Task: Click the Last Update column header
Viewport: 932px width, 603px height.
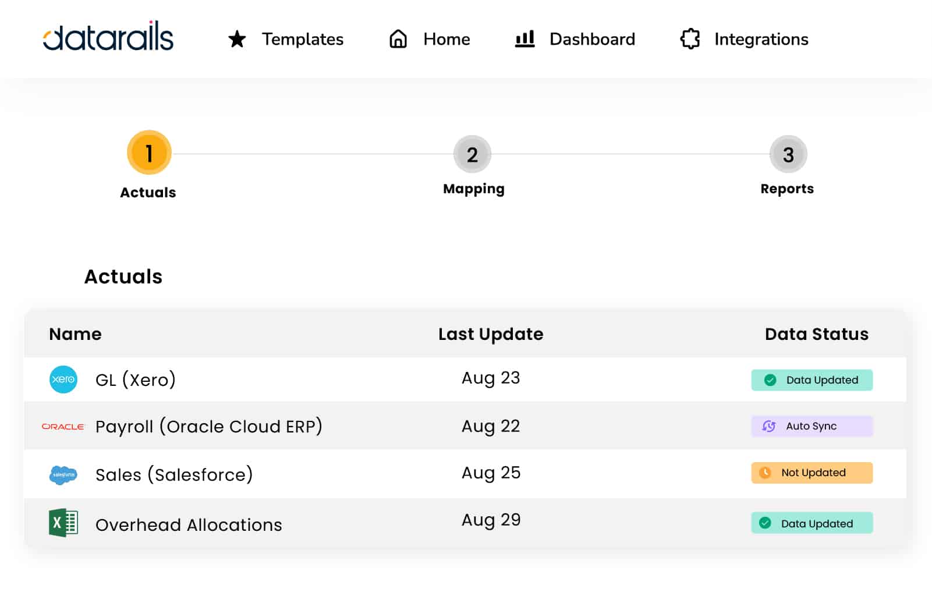Action: (x=490, y=334)
